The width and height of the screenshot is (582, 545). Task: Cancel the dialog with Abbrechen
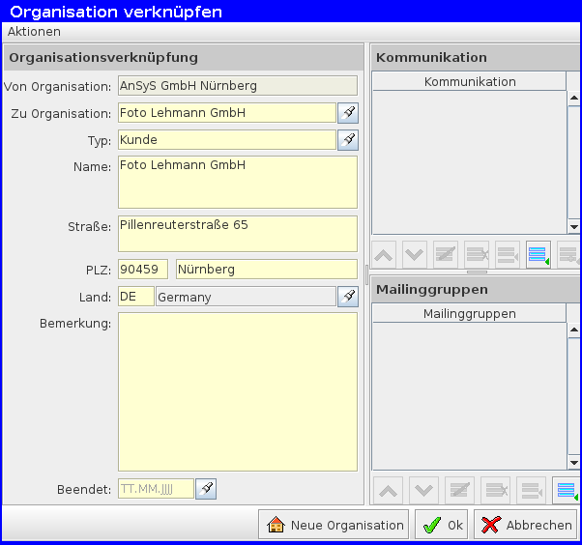click(525, 525)
